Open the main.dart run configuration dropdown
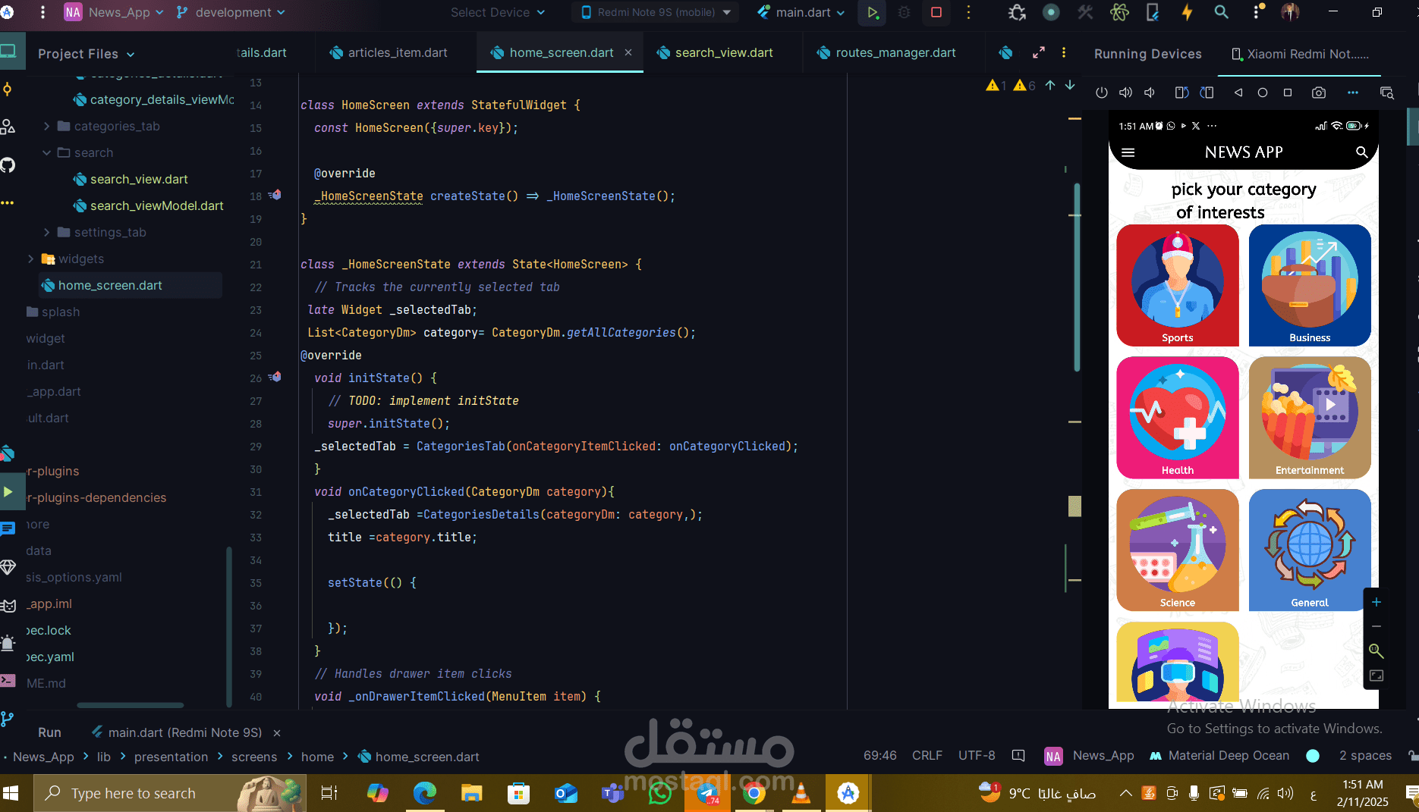 tap(801, 12)
